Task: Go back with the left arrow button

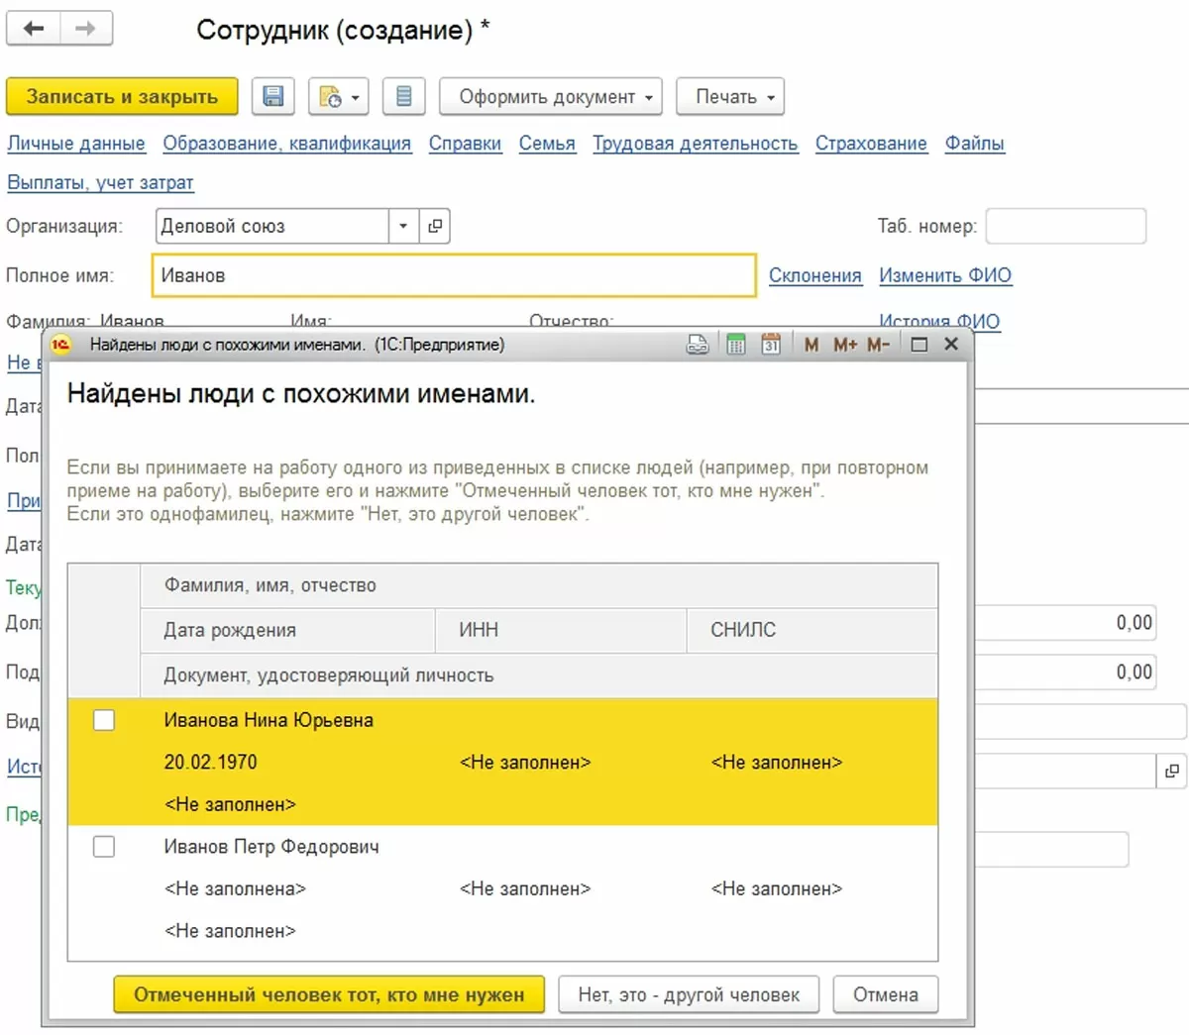Action: [x=34, y=29]
